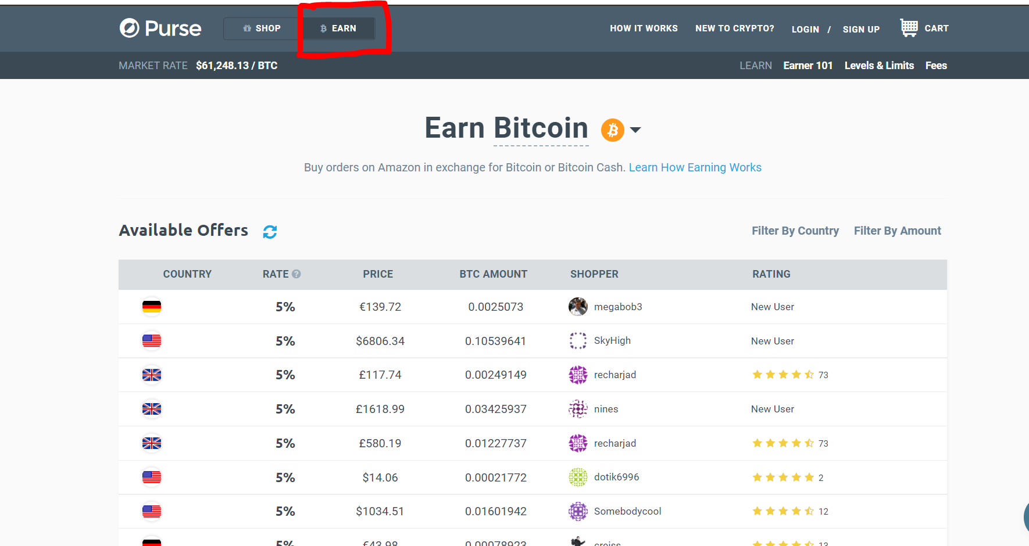This screenshot has height=546, width=1029.
Task: Open HOW IT WORKS page
Action: coord(644,28)
